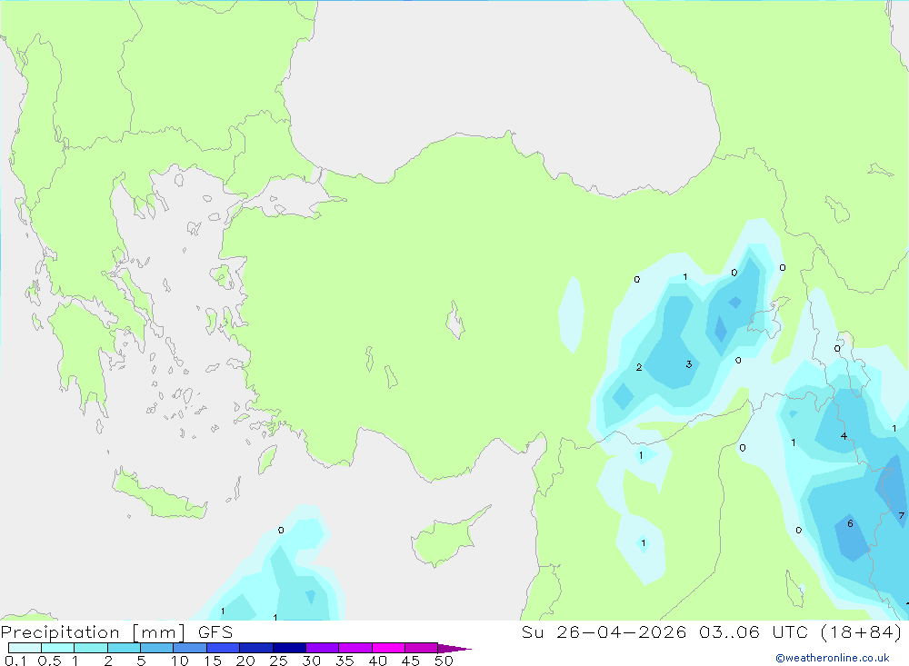The image size is (909, 666).
Task: Click the legend scale label '0.1'
Action: (15, 661)
